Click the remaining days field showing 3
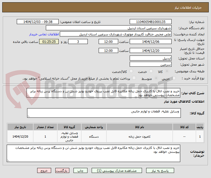This screenshot has width=211, height=178. tap(78, 41)
